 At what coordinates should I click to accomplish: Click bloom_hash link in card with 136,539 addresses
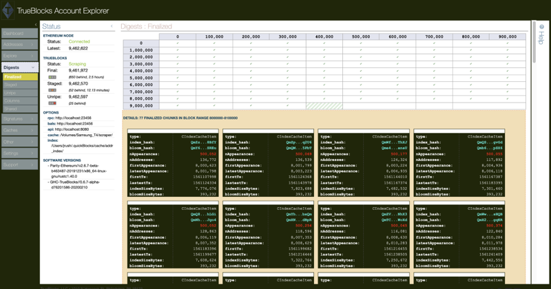299,148
